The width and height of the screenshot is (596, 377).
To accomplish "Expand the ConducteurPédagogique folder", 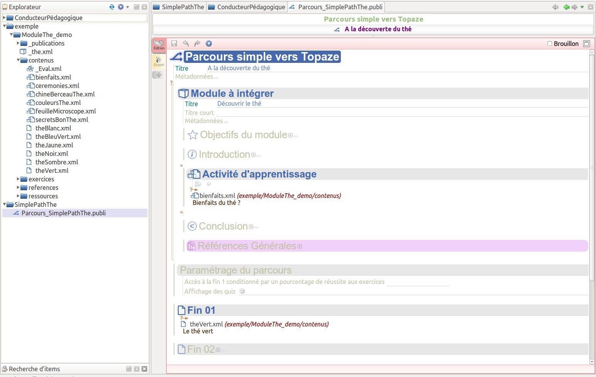I will point(4,18).
